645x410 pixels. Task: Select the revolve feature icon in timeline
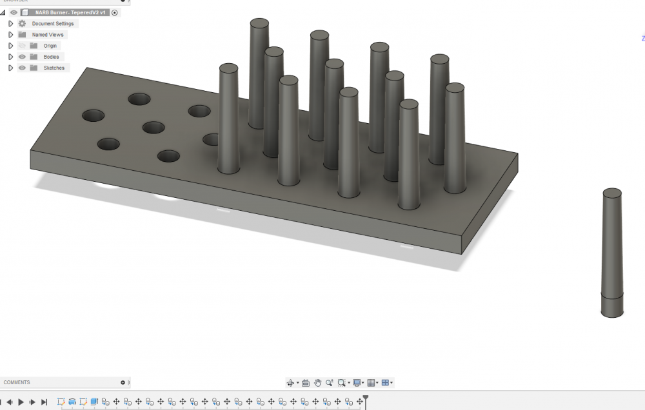point(72,402)
